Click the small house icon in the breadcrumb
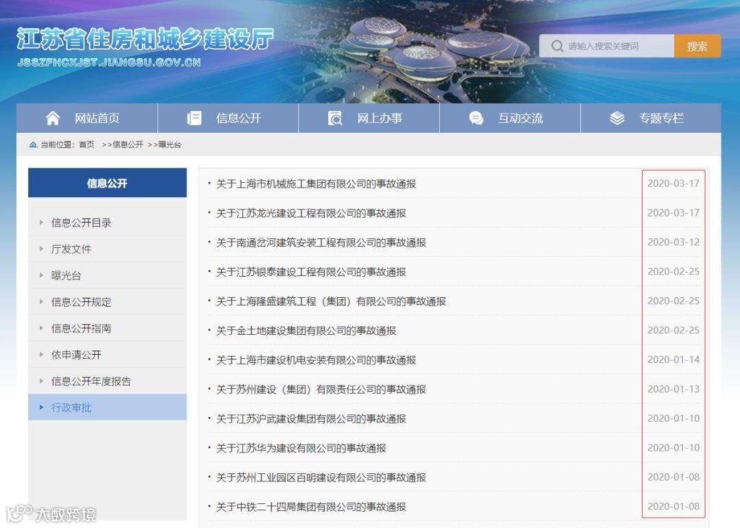 [x=33, y=144]
